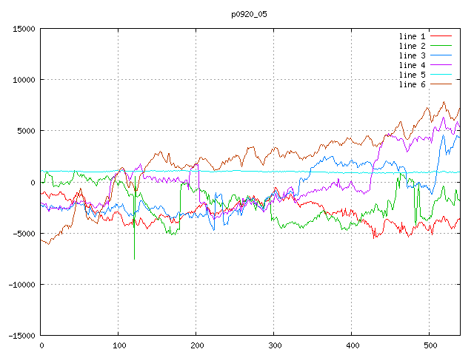Choose the 'line 5' legend label

[413, 75]
